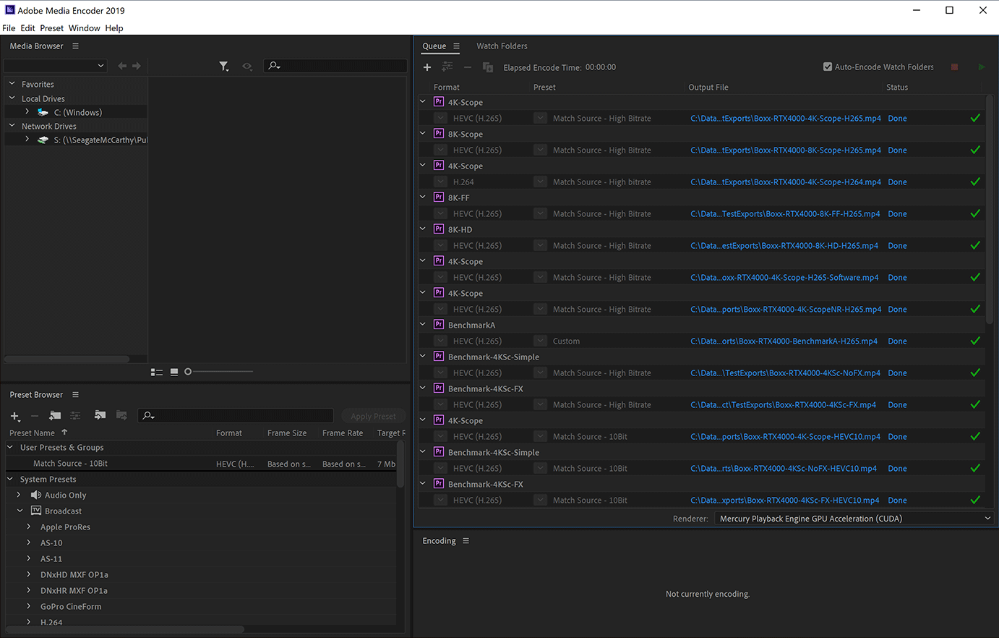Viewport: 999px width, 638px height.
Task: Click the Duplicate queue item icon
Action: click(488, 67)
